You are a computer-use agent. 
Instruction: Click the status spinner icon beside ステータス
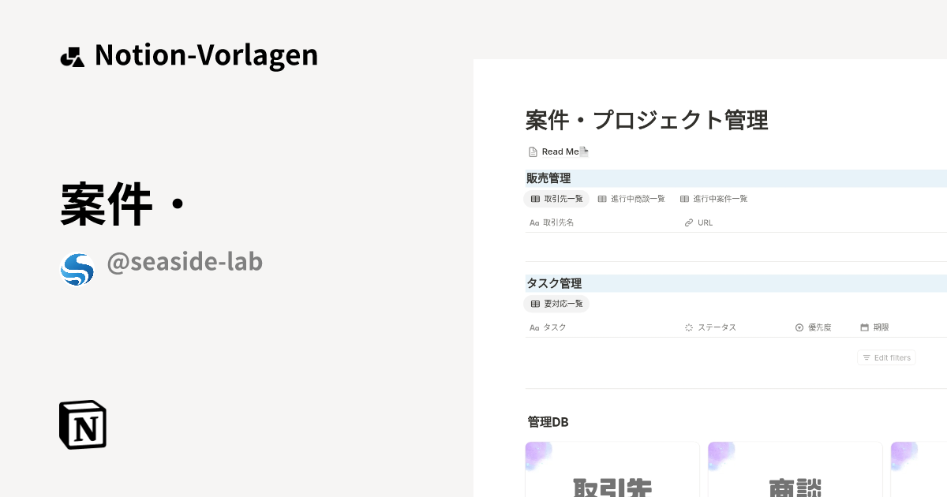[688, 327]
